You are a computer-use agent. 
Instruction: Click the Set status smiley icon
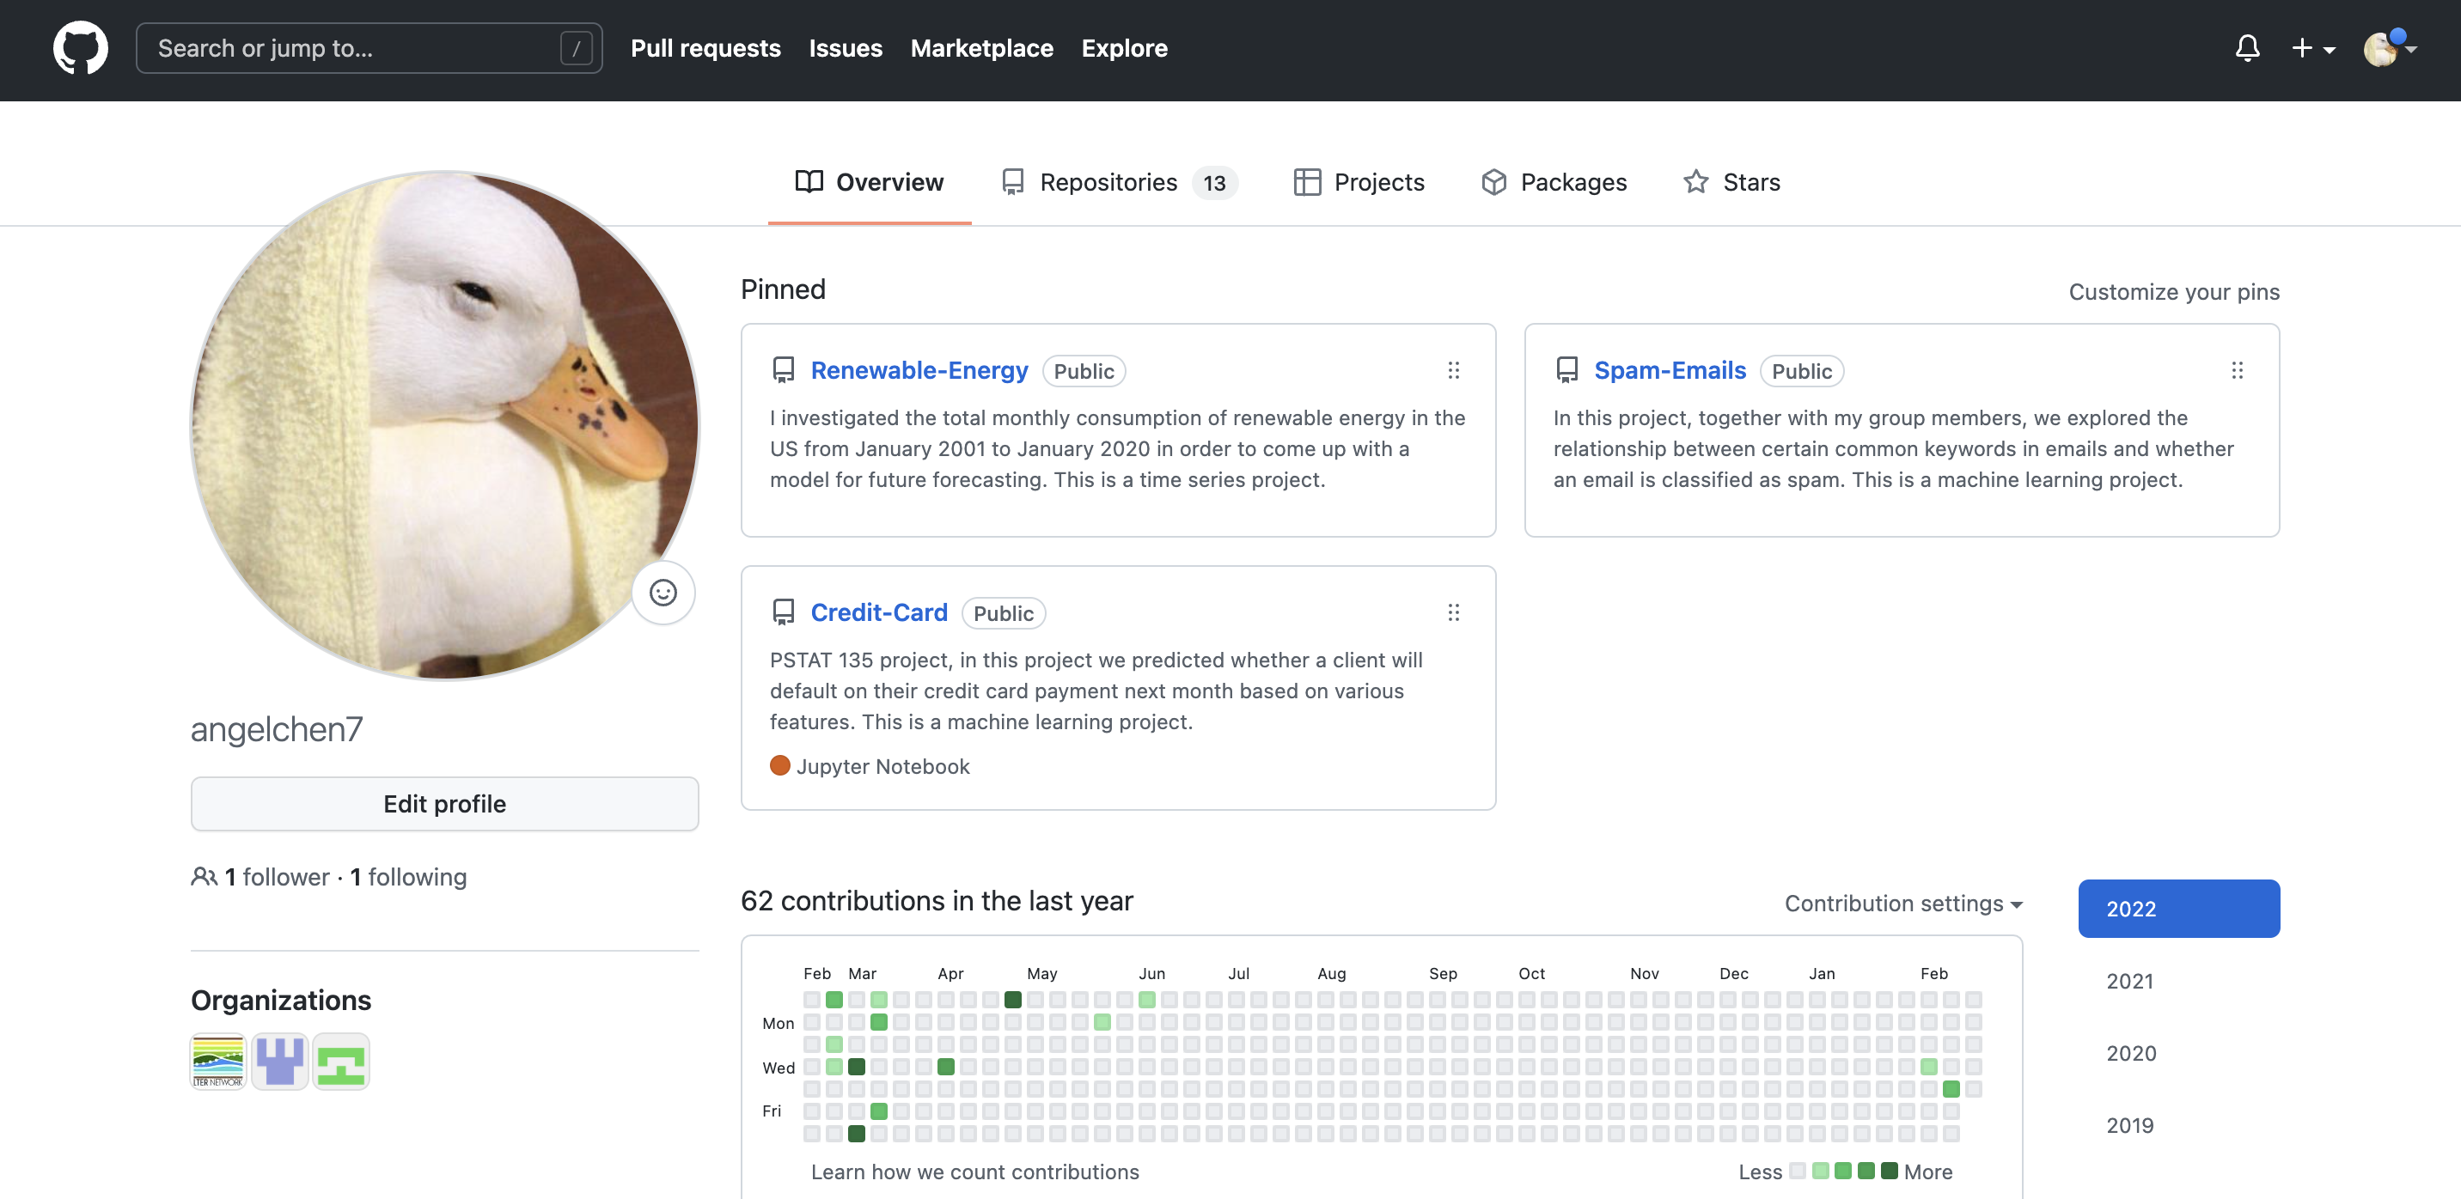pos(663,593)
